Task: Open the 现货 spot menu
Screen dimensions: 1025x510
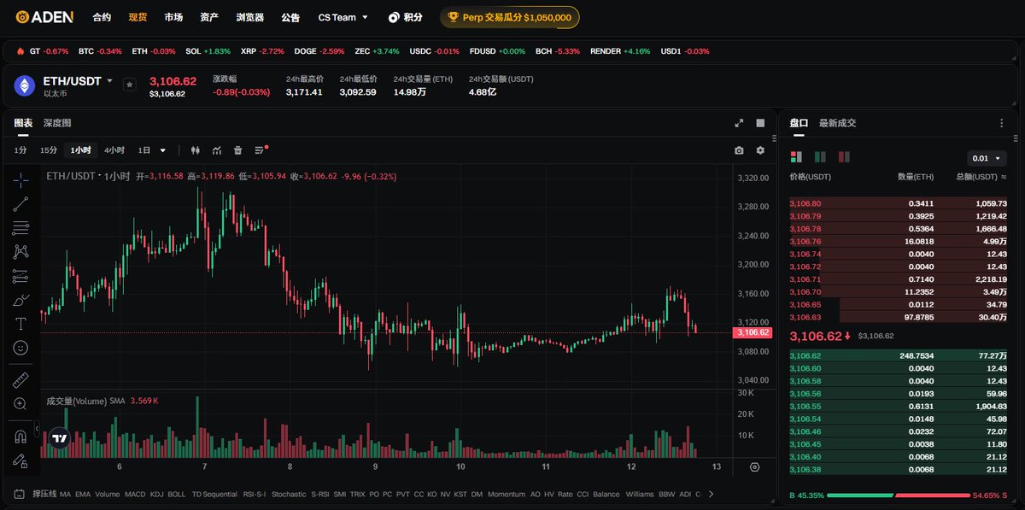Action: coord(138,17)
